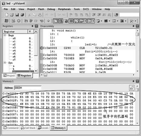This screenshot has height=136, width=141.
Task: Click the Find in Files icon
Action: 116,15
